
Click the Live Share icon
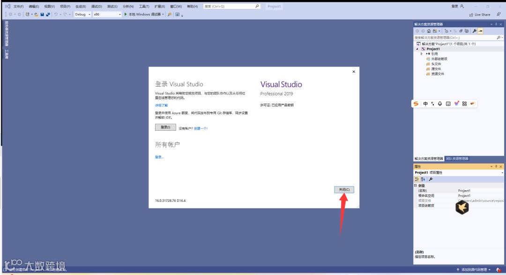(x=471, y=15)
